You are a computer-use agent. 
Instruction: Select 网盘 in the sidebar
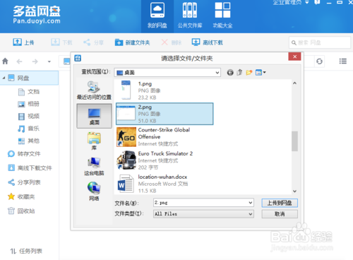tap(29, 78)
